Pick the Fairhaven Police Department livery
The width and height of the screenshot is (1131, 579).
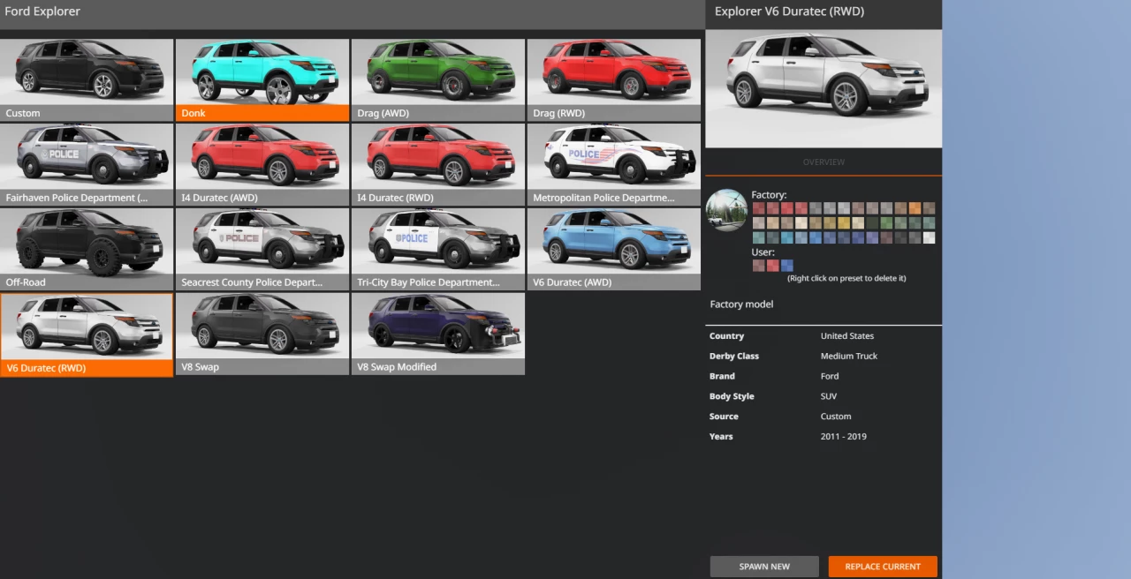87,160
